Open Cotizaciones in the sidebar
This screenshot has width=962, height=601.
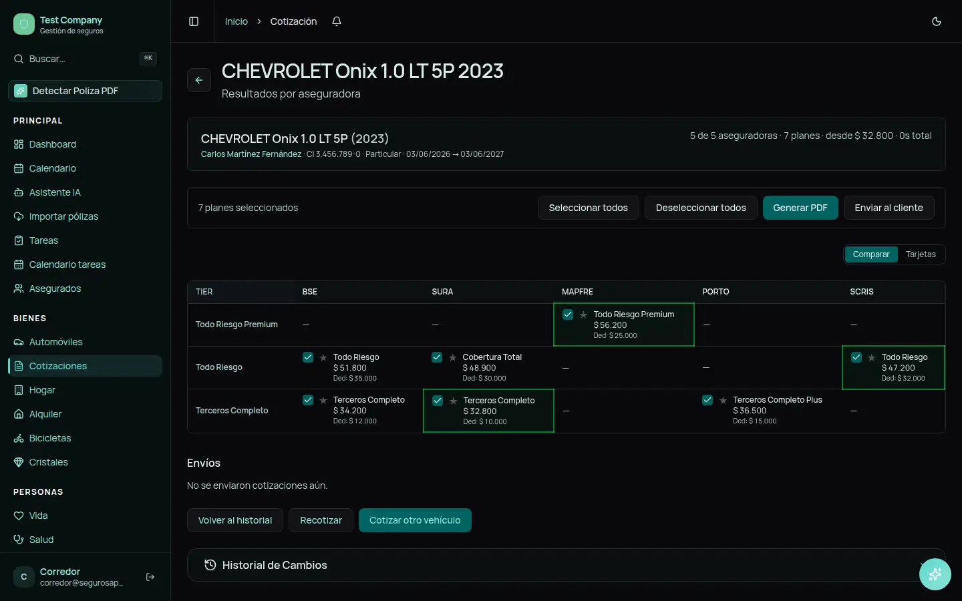[x=85, y=366]
